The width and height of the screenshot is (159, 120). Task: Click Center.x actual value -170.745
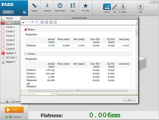50,70
